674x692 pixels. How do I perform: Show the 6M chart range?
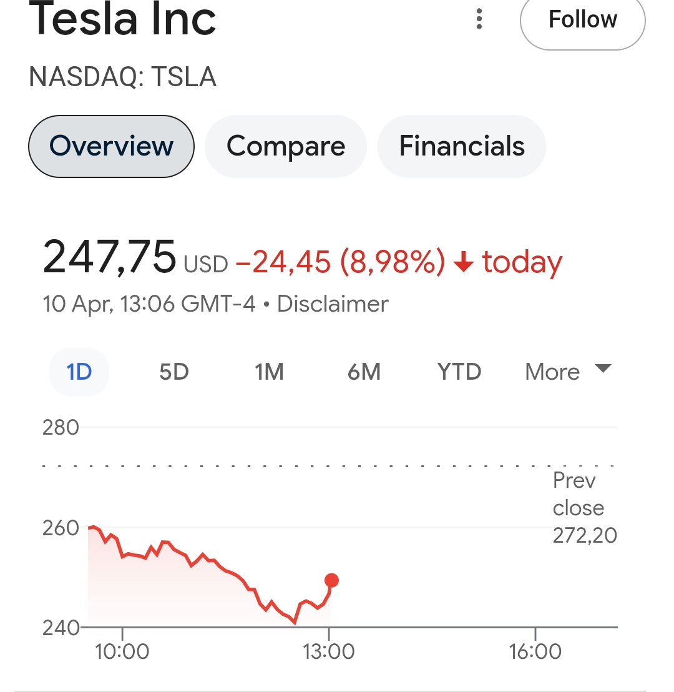click(x=364, y=372)
